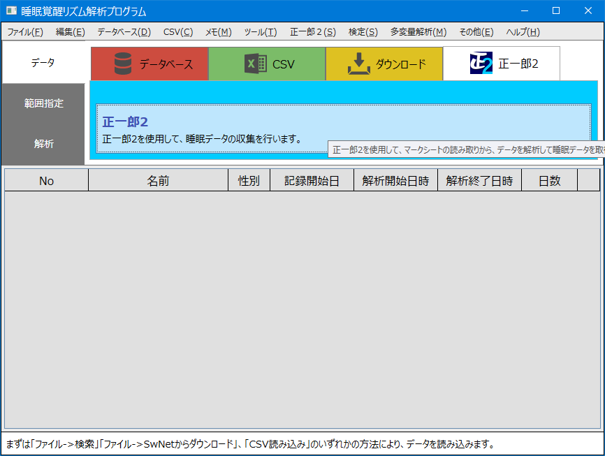The width and height of the screenshot is (605, 456).
Task: Sort by the No column header
Action: pos(47,181)
